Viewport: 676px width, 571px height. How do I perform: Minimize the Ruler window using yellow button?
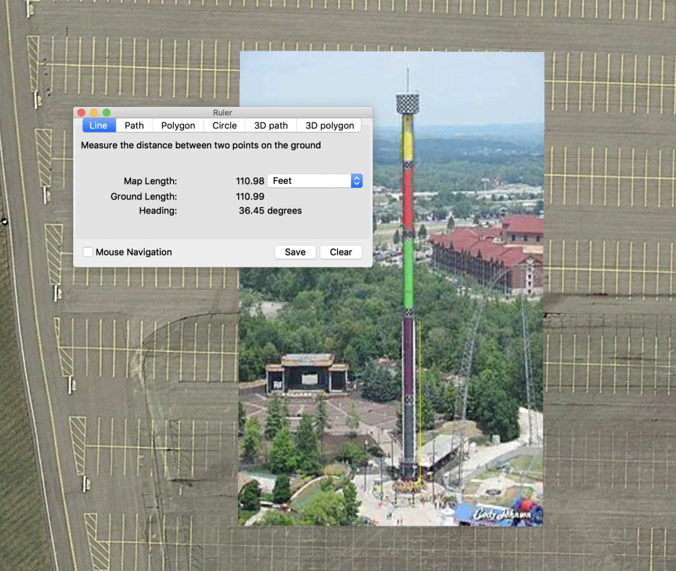(94, 113)
